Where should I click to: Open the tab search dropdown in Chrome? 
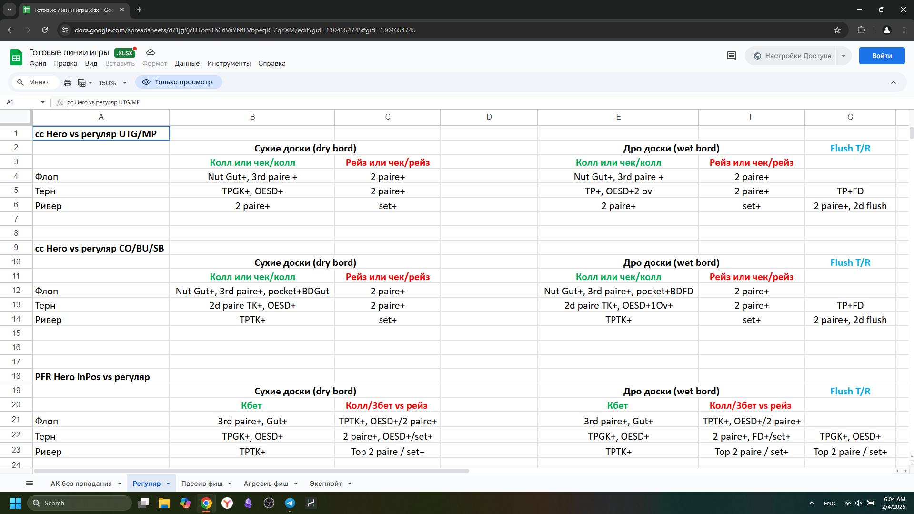pos(10,10)
